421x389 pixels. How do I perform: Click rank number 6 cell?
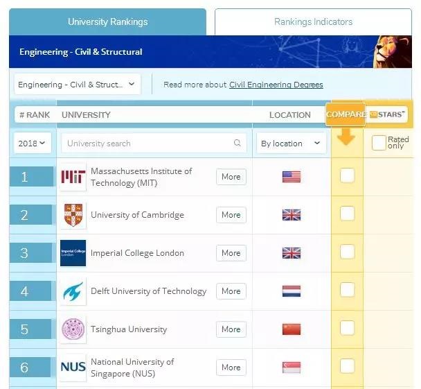[30, 368]
